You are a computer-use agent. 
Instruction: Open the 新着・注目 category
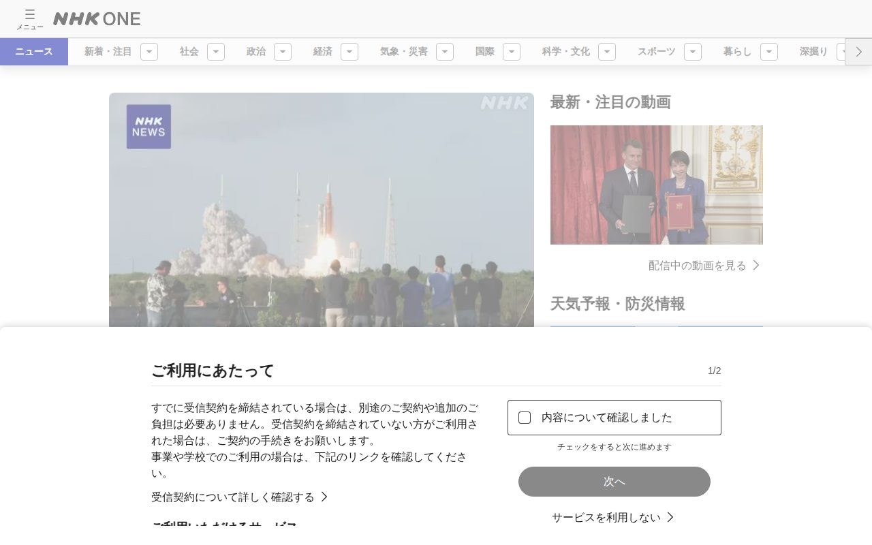click(x=108, y=52)
